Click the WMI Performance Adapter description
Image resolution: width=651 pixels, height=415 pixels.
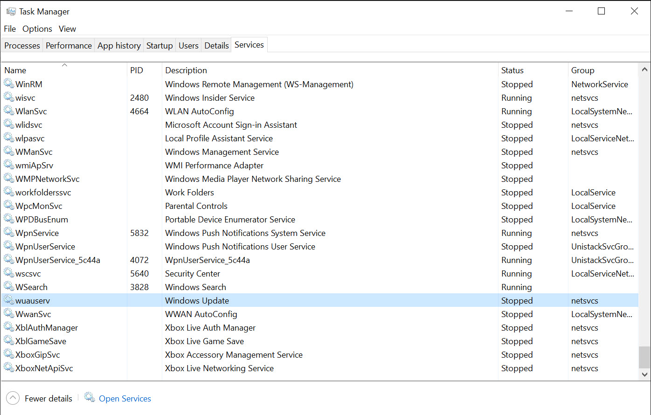214,166
